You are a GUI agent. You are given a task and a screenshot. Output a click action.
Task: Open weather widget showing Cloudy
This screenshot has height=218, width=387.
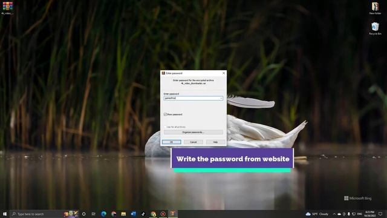point(317,214)
